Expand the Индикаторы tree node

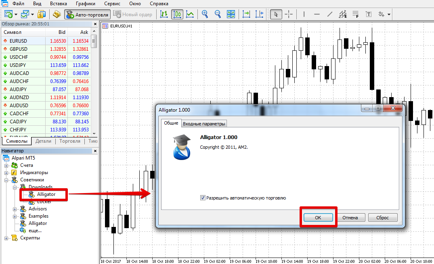tap(6, 173)
